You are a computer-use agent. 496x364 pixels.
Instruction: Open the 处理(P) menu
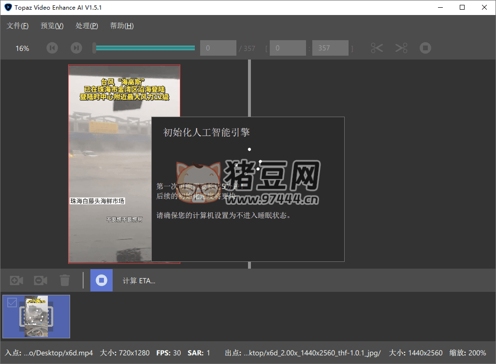click(87, 26)
